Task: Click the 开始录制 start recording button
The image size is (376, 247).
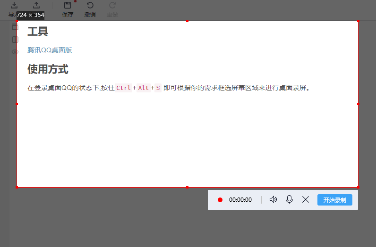Action: tap(335, 200)
